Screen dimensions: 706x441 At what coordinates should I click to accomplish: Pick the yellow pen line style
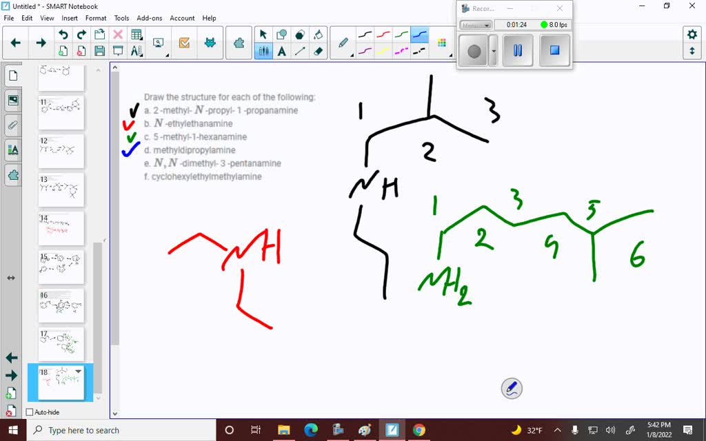383,51
